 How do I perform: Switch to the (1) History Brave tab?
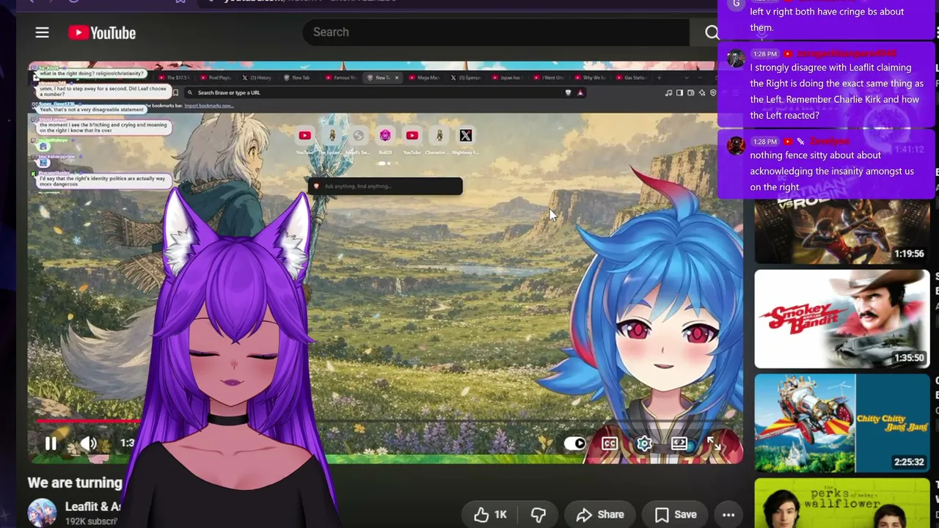click(x=259, y=78)
